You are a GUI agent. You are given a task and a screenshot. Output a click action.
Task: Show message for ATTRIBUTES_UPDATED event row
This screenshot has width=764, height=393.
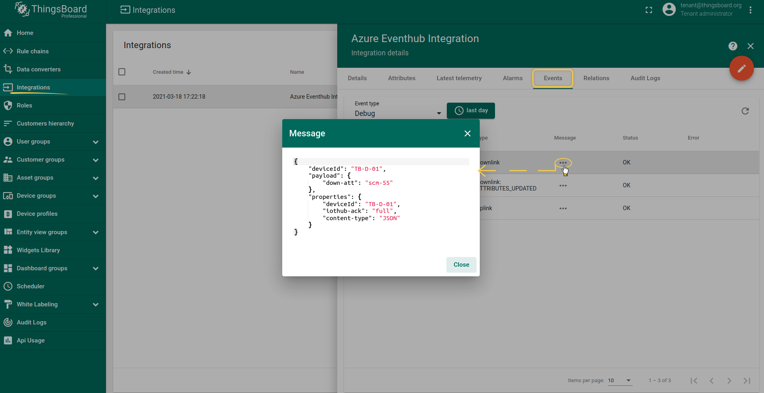563,186
